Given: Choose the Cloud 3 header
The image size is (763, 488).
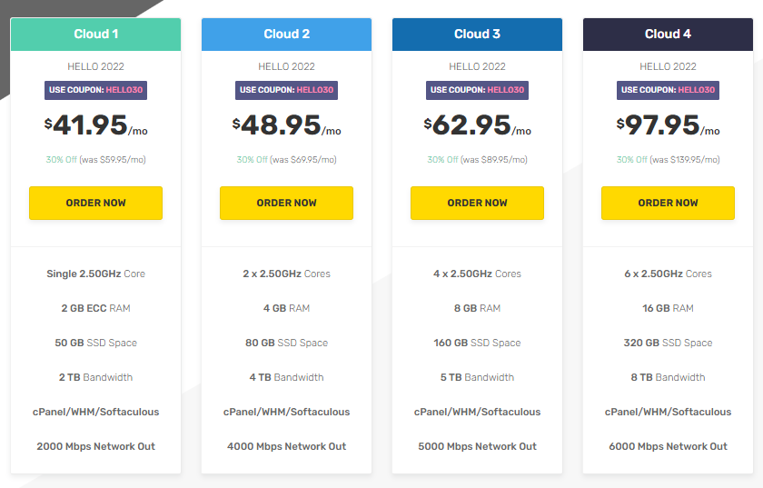Looking at the screenshot, I should (477, 35).
